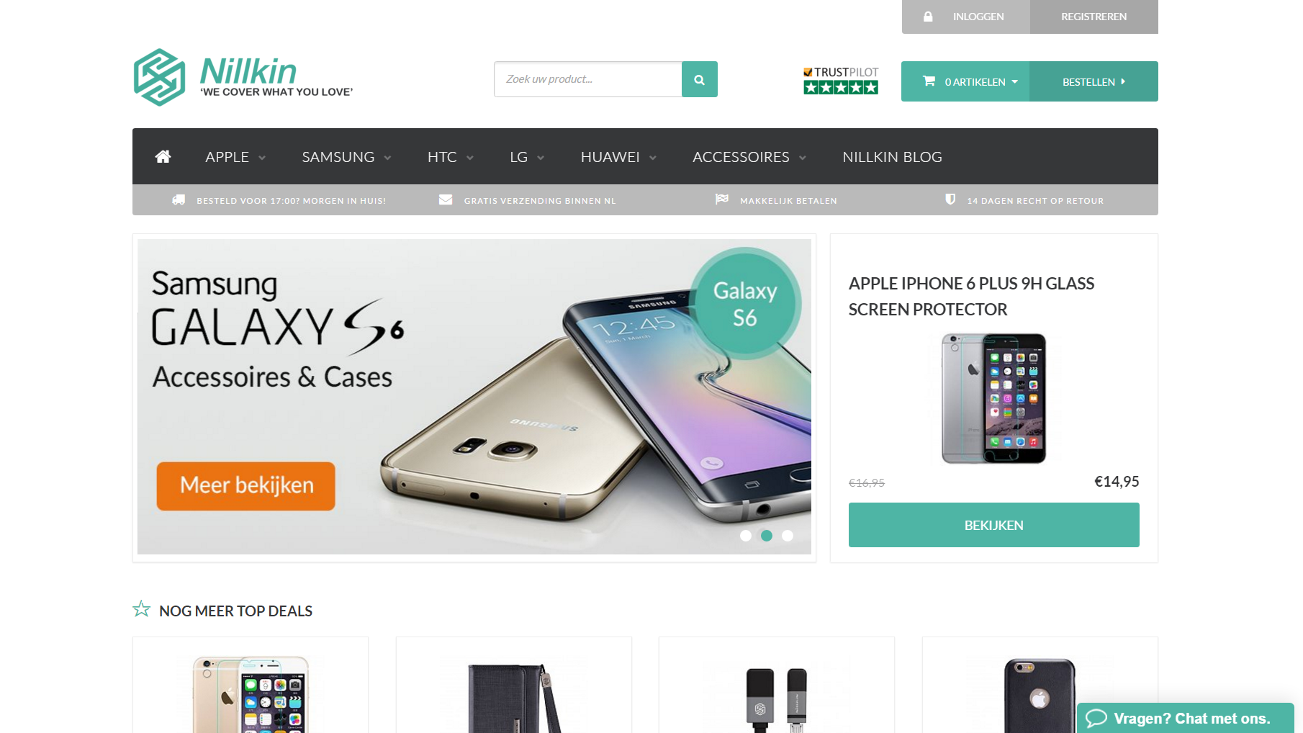
Task: Click the search magnifier button
Action: 699,79
